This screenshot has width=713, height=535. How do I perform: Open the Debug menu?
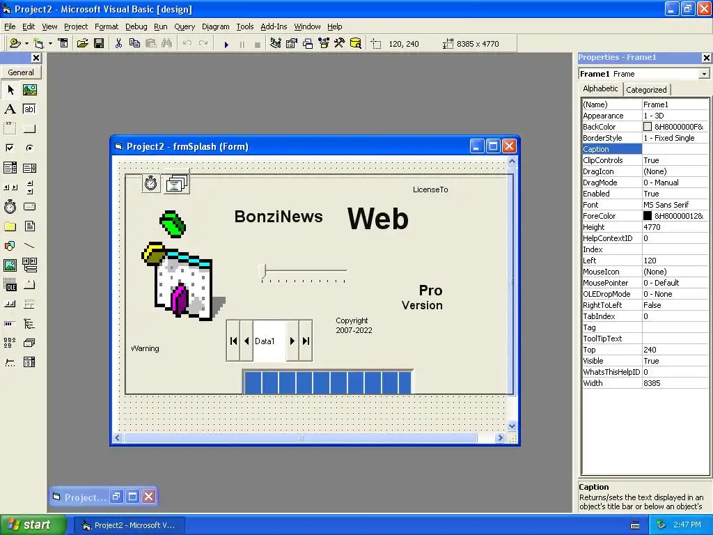136,26
